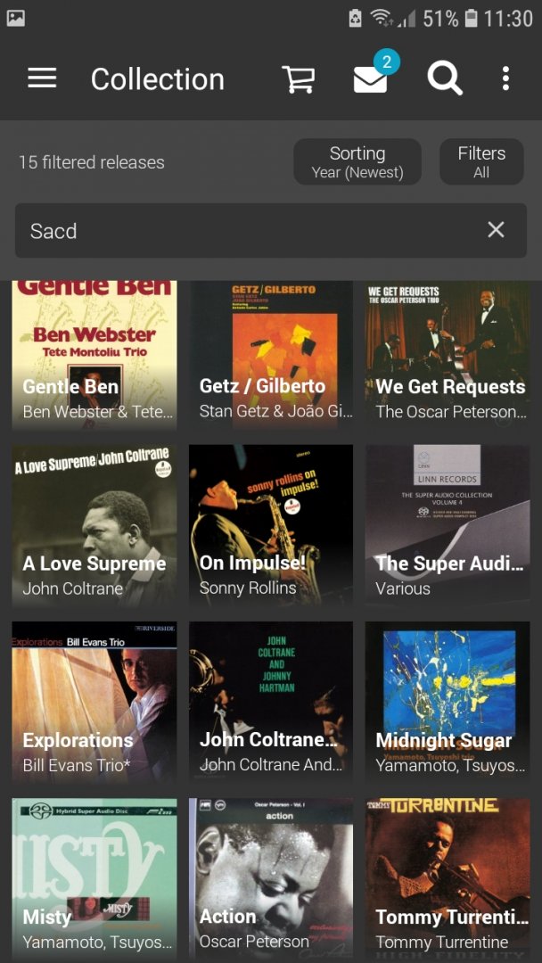This screenshot has width=542, height=963.
Task: Open the Gentle Ben album
Action: coord(94,355)
